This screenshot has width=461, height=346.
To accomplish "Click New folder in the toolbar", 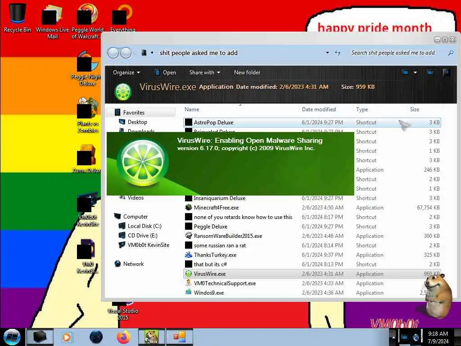I will click(247, 73).
